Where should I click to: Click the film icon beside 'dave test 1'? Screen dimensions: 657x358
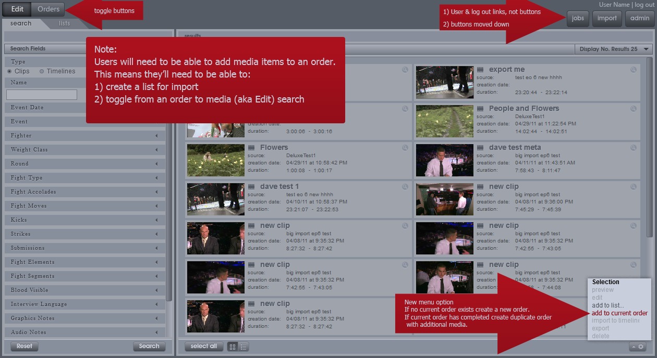coord(251,187)
